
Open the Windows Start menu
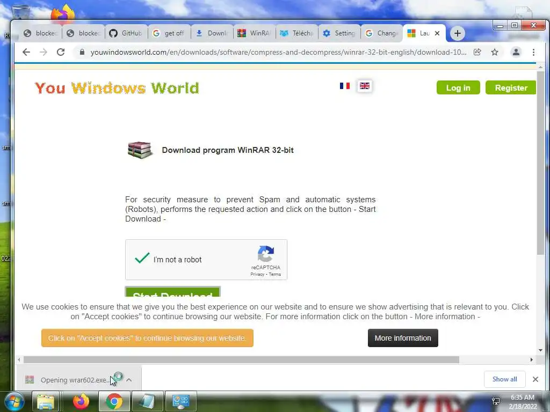pyautogui.click(x=15, y=401)
